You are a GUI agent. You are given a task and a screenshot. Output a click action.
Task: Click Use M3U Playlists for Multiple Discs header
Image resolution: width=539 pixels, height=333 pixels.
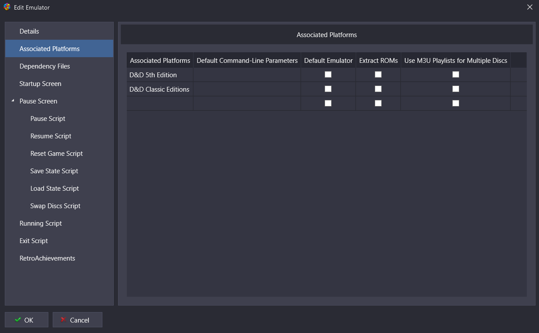point(455,60)
